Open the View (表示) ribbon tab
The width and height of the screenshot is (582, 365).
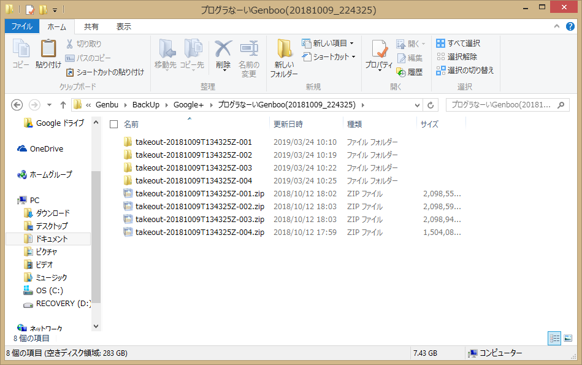coord(124,27)
